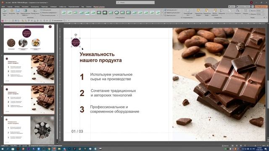Open the Picture Border dropdown
The height and width of the screenshot is (151, 269).
click(171, 10)
